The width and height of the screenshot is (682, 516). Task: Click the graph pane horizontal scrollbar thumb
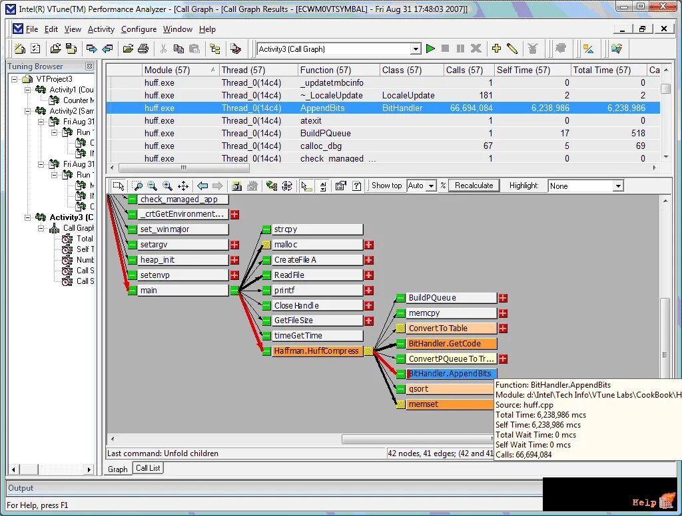(418, 440)
